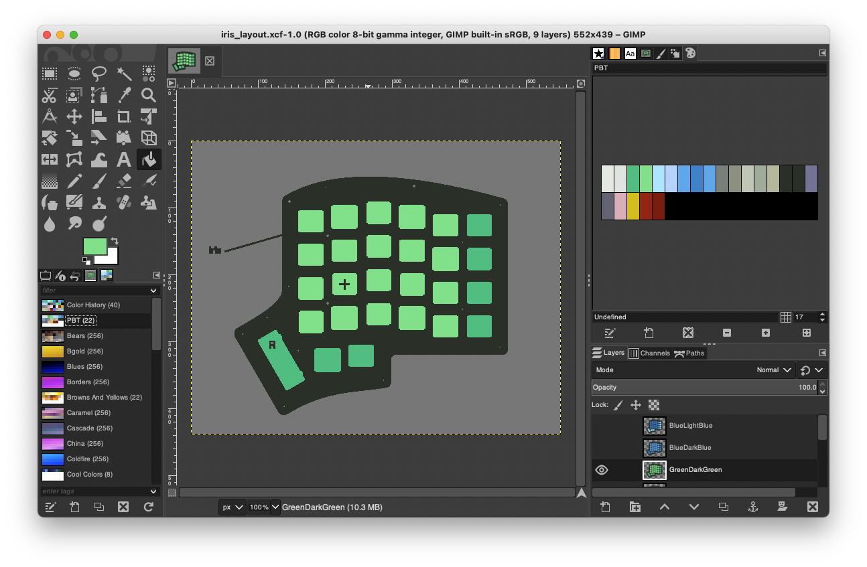Select the Fuzzy Select magic wand tool
Screen dimensions: 867x567
pyautogui.click(x=124, y=73)
